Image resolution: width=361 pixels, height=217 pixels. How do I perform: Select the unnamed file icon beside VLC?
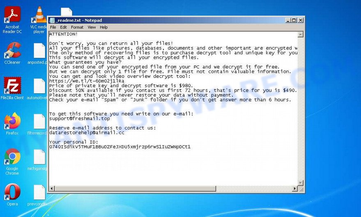(67, 12)
